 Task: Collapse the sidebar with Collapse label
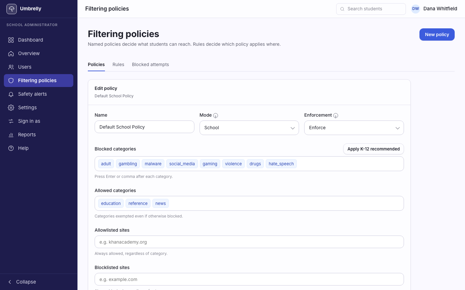tap(26, 282)
